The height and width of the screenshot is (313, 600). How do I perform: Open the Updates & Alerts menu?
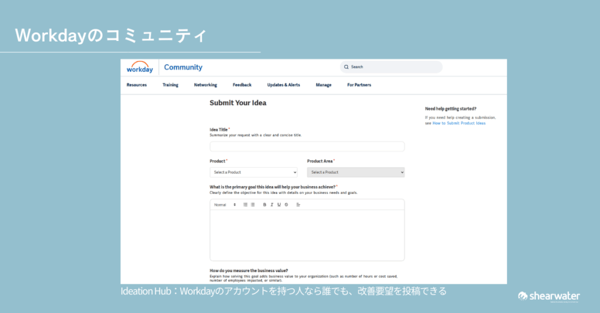click(x=284, y=85)
